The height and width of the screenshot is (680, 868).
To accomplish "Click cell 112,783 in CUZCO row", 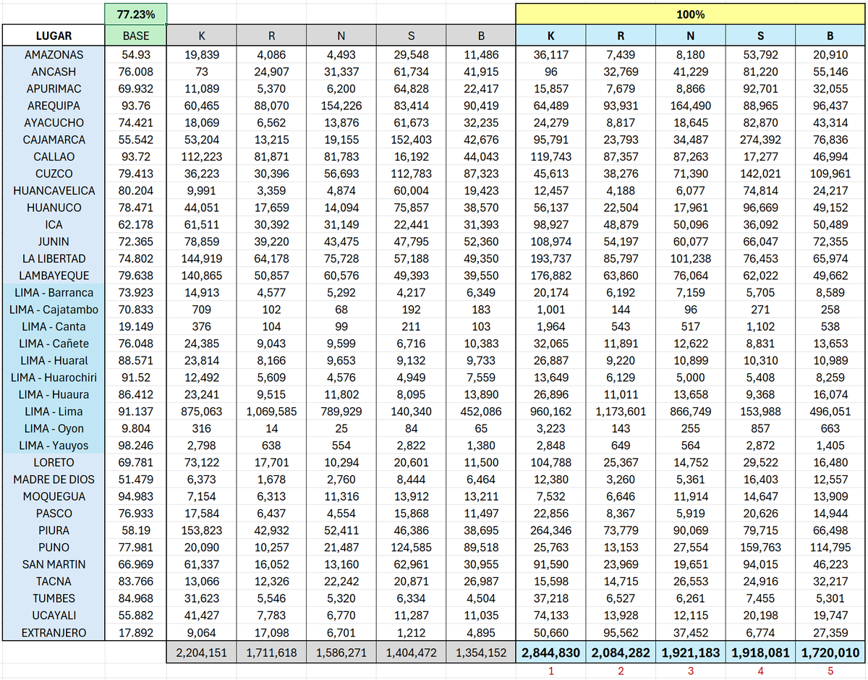I will (411, 174).
